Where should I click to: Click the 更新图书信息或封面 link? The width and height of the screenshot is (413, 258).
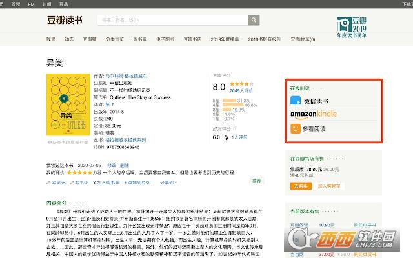(x=68, y=143)
